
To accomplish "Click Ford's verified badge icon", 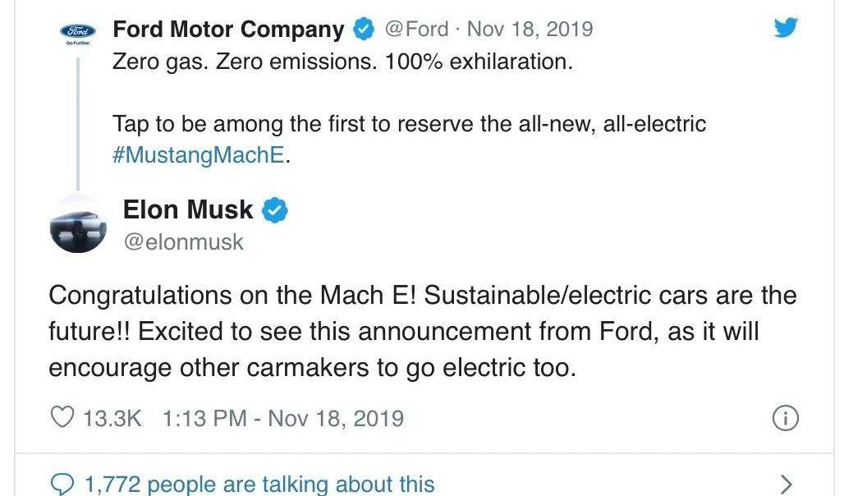I will 364,29.
